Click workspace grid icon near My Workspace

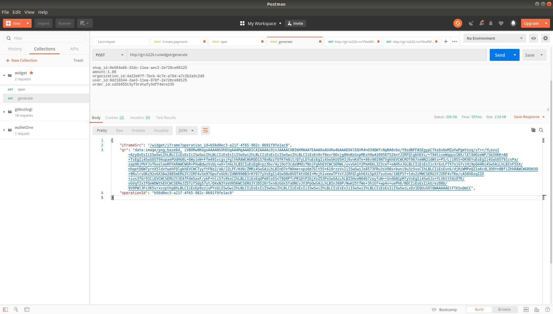coord(242,23)
